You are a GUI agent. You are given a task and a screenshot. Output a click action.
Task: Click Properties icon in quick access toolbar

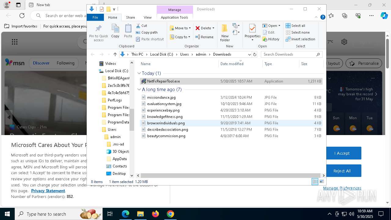click(x=102, y=9)
